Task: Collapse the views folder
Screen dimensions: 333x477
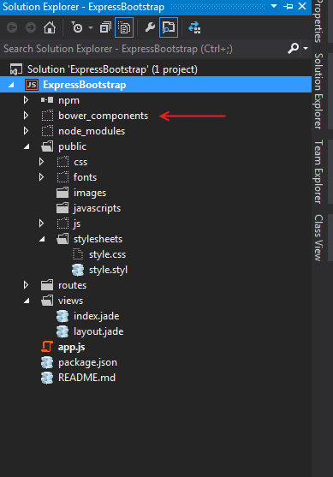Action: pos(27,301)
